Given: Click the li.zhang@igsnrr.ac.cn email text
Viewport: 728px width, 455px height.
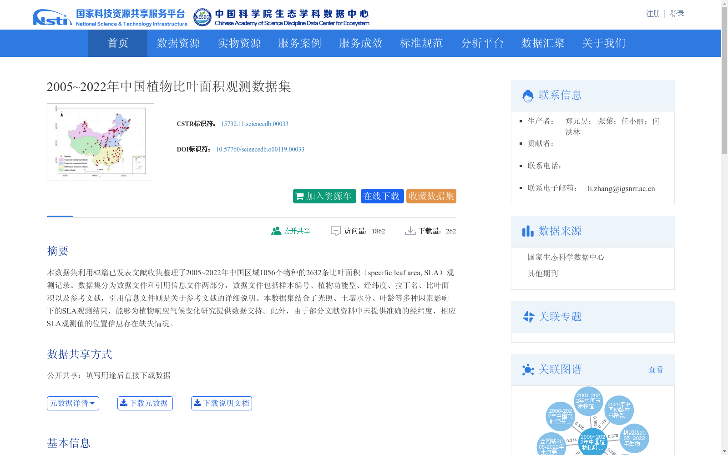Looking at the screenshot, I should click(621, 189).
